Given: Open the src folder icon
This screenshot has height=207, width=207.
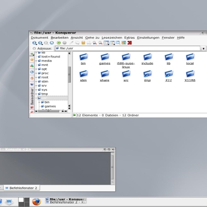Looking at the screenshot, I should coord(126,74).
